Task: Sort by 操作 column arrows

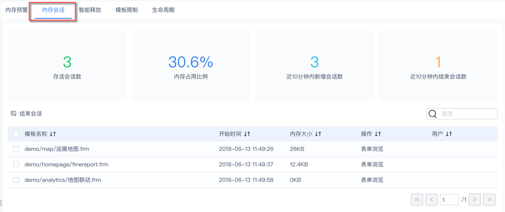Action: 378,134
